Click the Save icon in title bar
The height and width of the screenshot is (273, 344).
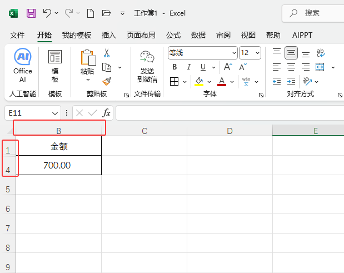(x=31, y=13)
